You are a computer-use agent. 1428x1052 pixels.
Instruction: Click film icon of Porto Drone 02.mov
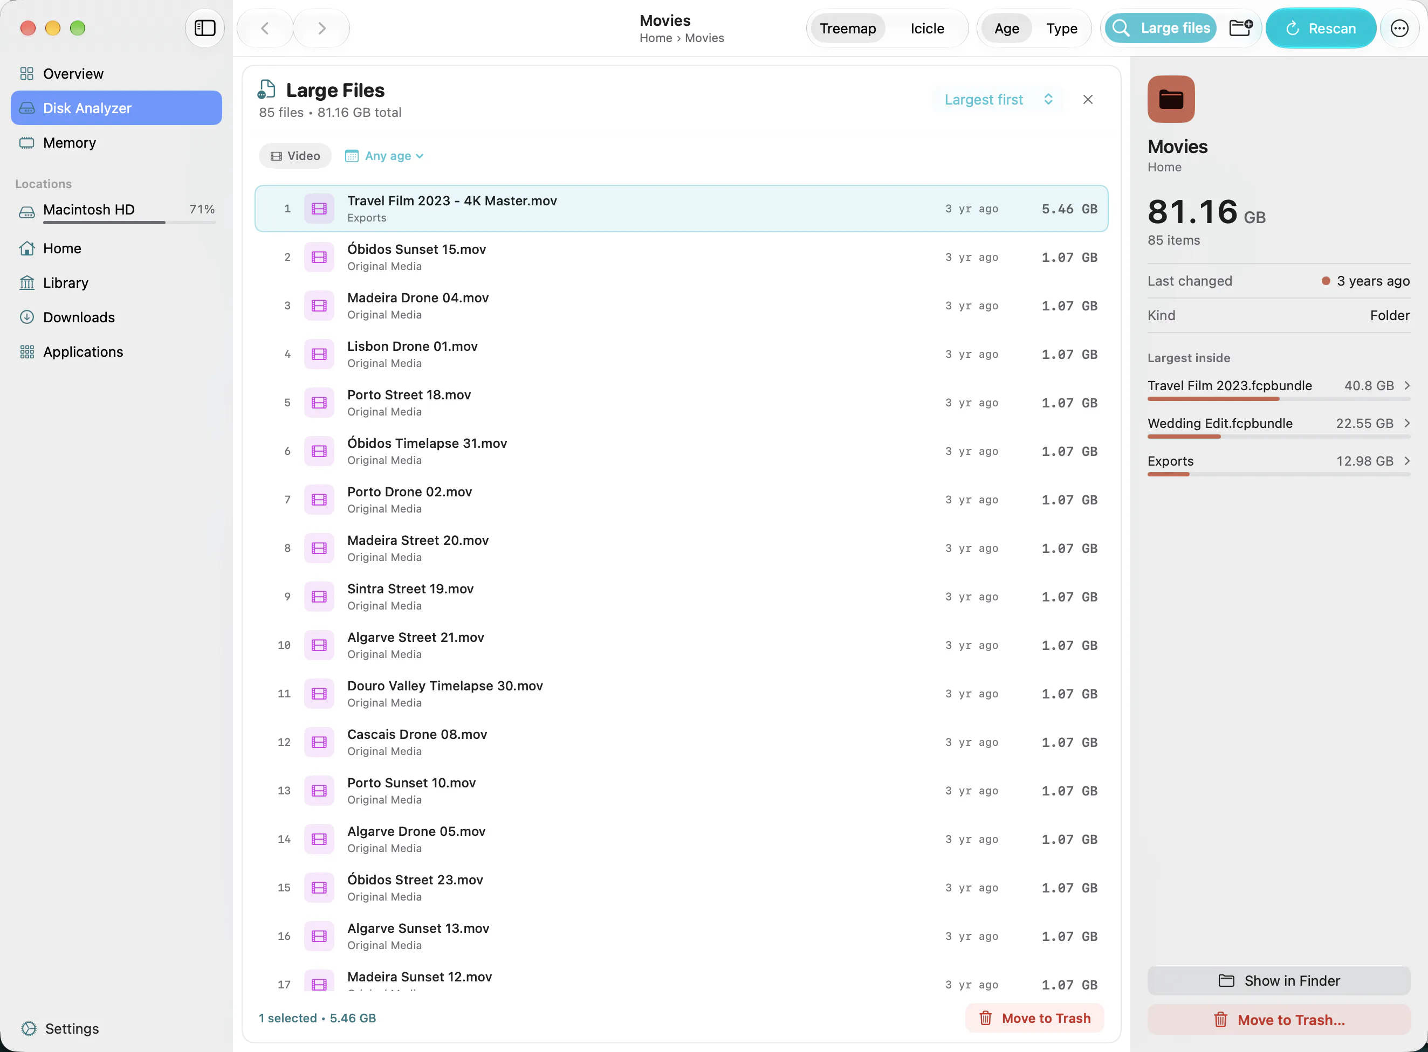319,500
